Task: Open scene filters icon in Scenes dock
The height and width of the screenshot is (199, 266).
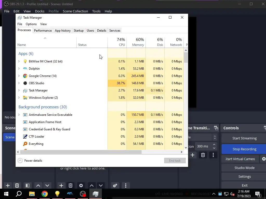Action: coord(28,186)
